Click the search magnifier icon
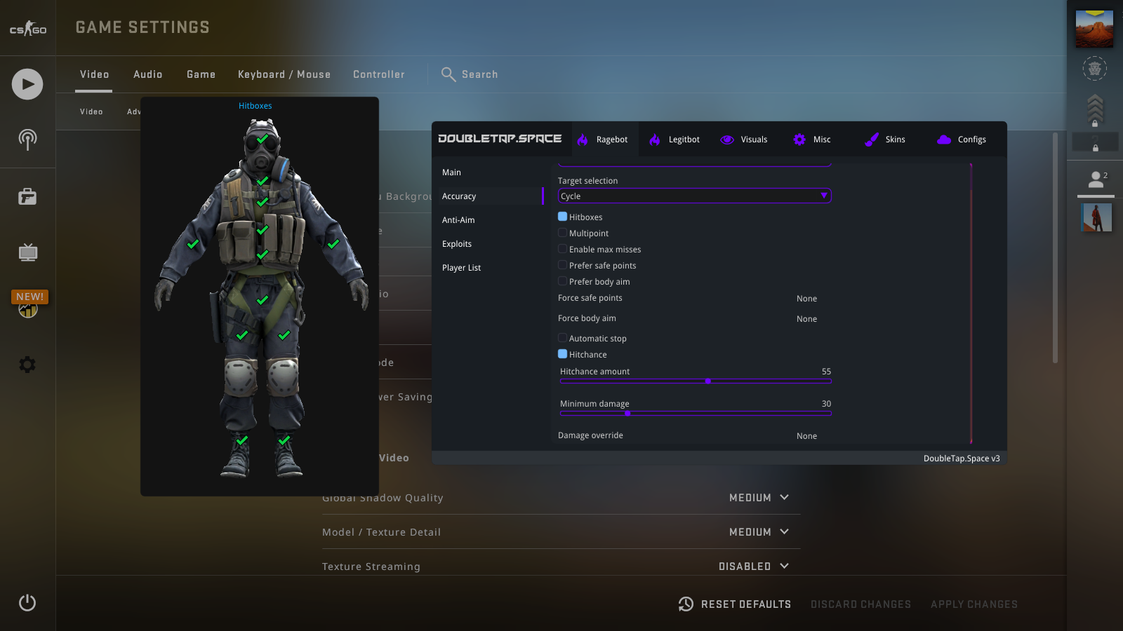Image resolution: width=1123 pixels, height=631 pixels. (x=448, y=74)
